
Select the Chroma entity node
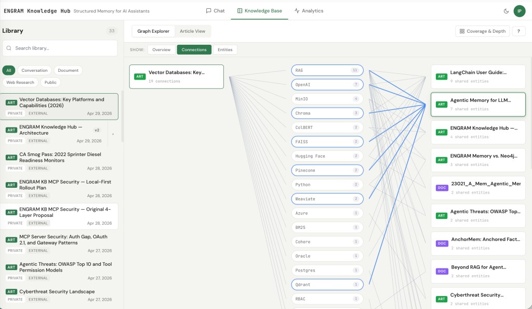point(327,113)
